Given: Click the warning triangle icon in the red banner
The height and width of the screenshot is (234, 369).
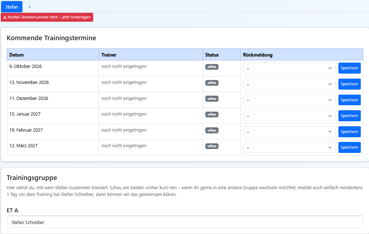Looking at the screenshot, I should (x=5, y=17).
